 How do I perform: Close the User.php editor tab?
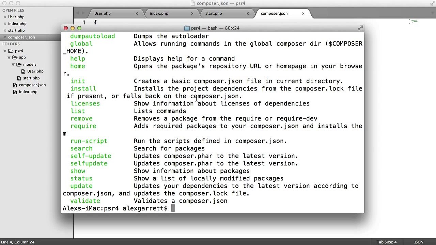coord(137,13)
